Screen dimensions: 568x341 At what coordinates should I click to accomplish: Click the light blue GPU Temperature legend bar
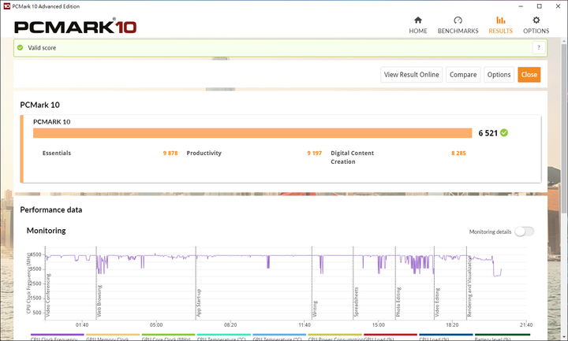(279, 335)
